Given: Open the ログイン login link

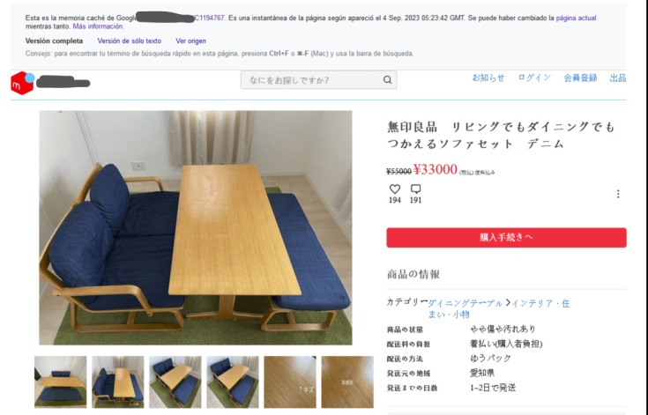Looking at the screenshot, I should 534,78.
